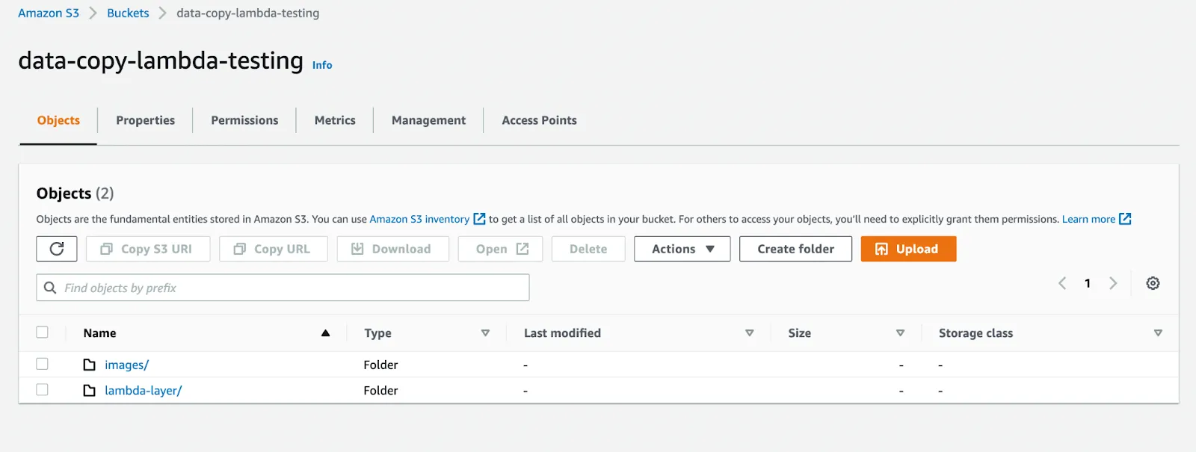Sort by Size column arrow
Screen dimensions: 1196x452
[900, 333]
